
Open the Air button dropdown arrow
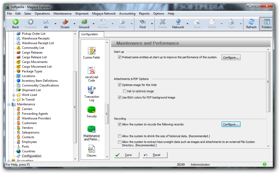pyautogui.click(x=55, y=24)
